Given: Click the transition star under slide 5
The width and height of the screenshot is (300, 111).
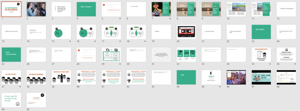Looking at the screenshot, I should point(120,18).
